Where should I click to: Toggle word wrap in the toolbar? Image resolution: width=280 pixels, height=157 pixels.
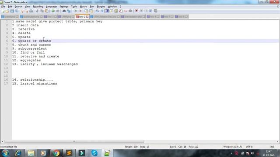[97, 11]
